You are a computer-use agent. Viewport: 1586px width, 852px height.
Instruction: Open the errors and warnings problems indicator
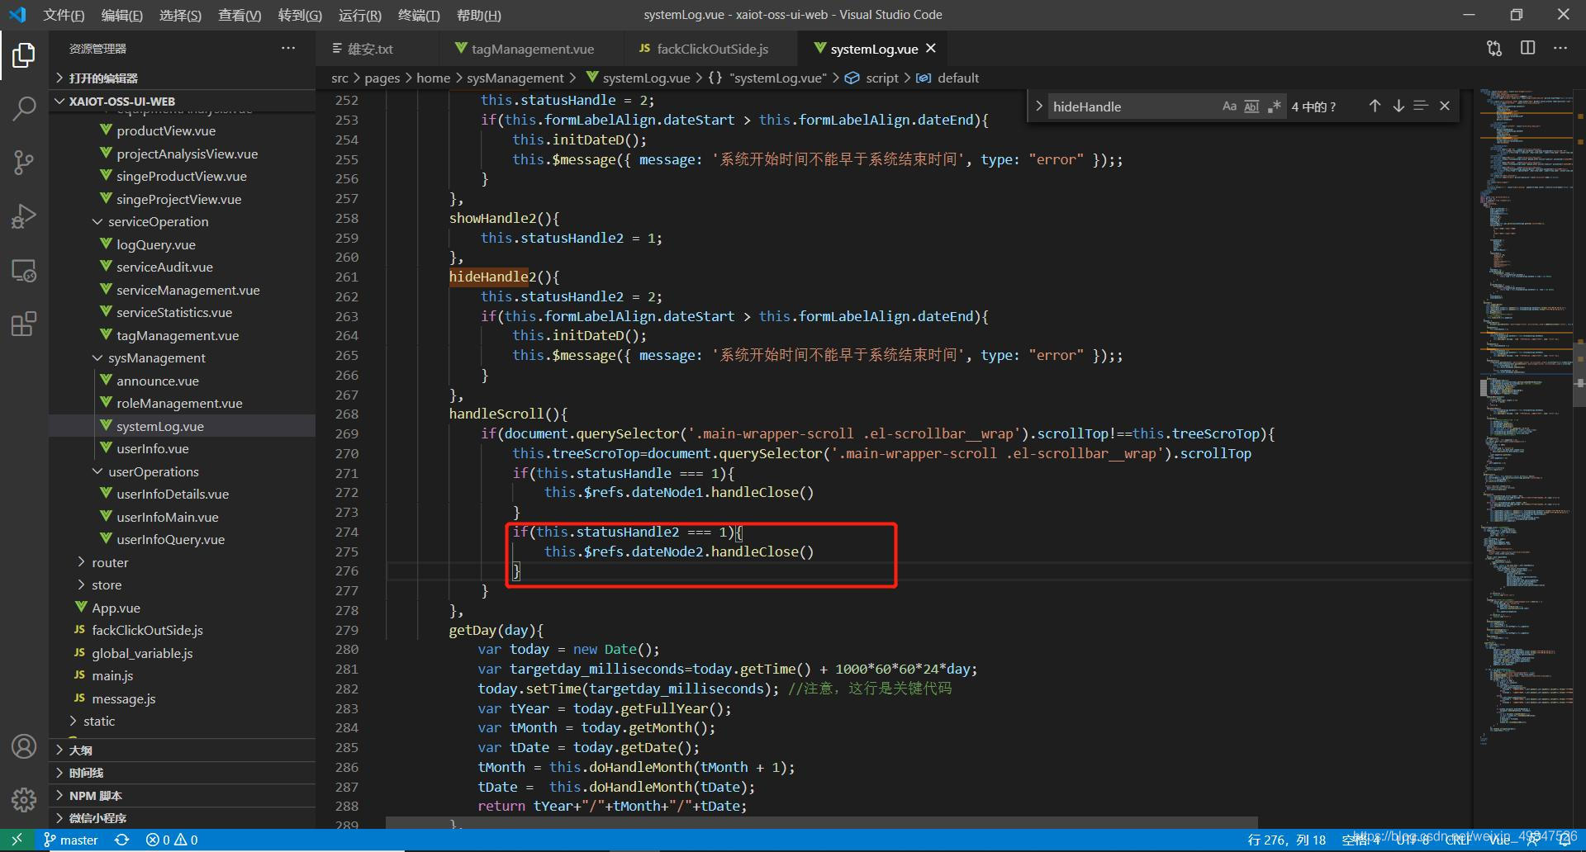click(172, 840)
